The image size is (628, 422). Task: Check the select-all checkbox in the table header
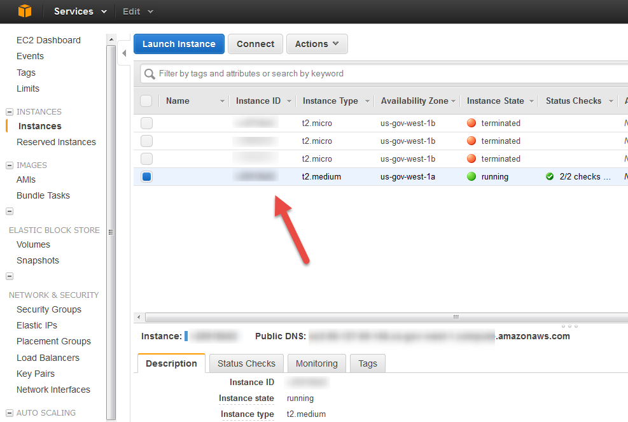pos(146,101)
